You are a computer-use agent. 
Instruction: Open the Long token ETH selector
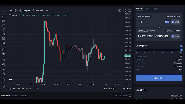coord(175,36)
